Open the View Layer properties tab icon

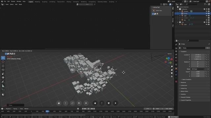176,55
